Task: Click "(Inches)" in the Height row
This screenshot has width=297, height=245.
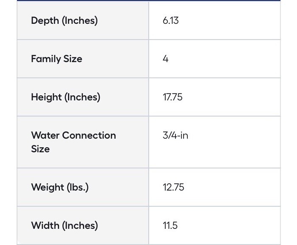Action: (x=82, y=97)
